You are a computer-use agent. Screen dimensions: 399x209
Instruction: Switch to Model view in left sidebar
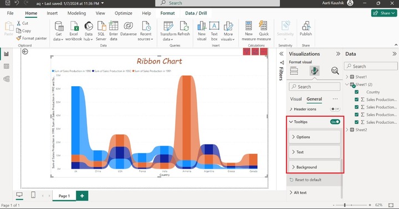[x=6, y=79]
